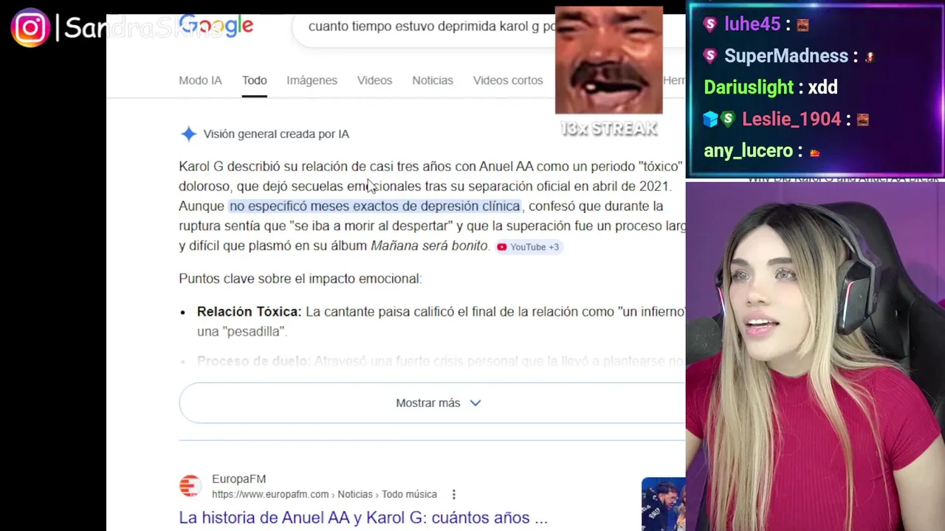
Task: Click the emote after any_lucero's name
Action: point(814,152)
